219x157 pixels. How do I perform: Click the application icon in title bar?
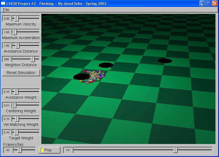tap(3, 3)
